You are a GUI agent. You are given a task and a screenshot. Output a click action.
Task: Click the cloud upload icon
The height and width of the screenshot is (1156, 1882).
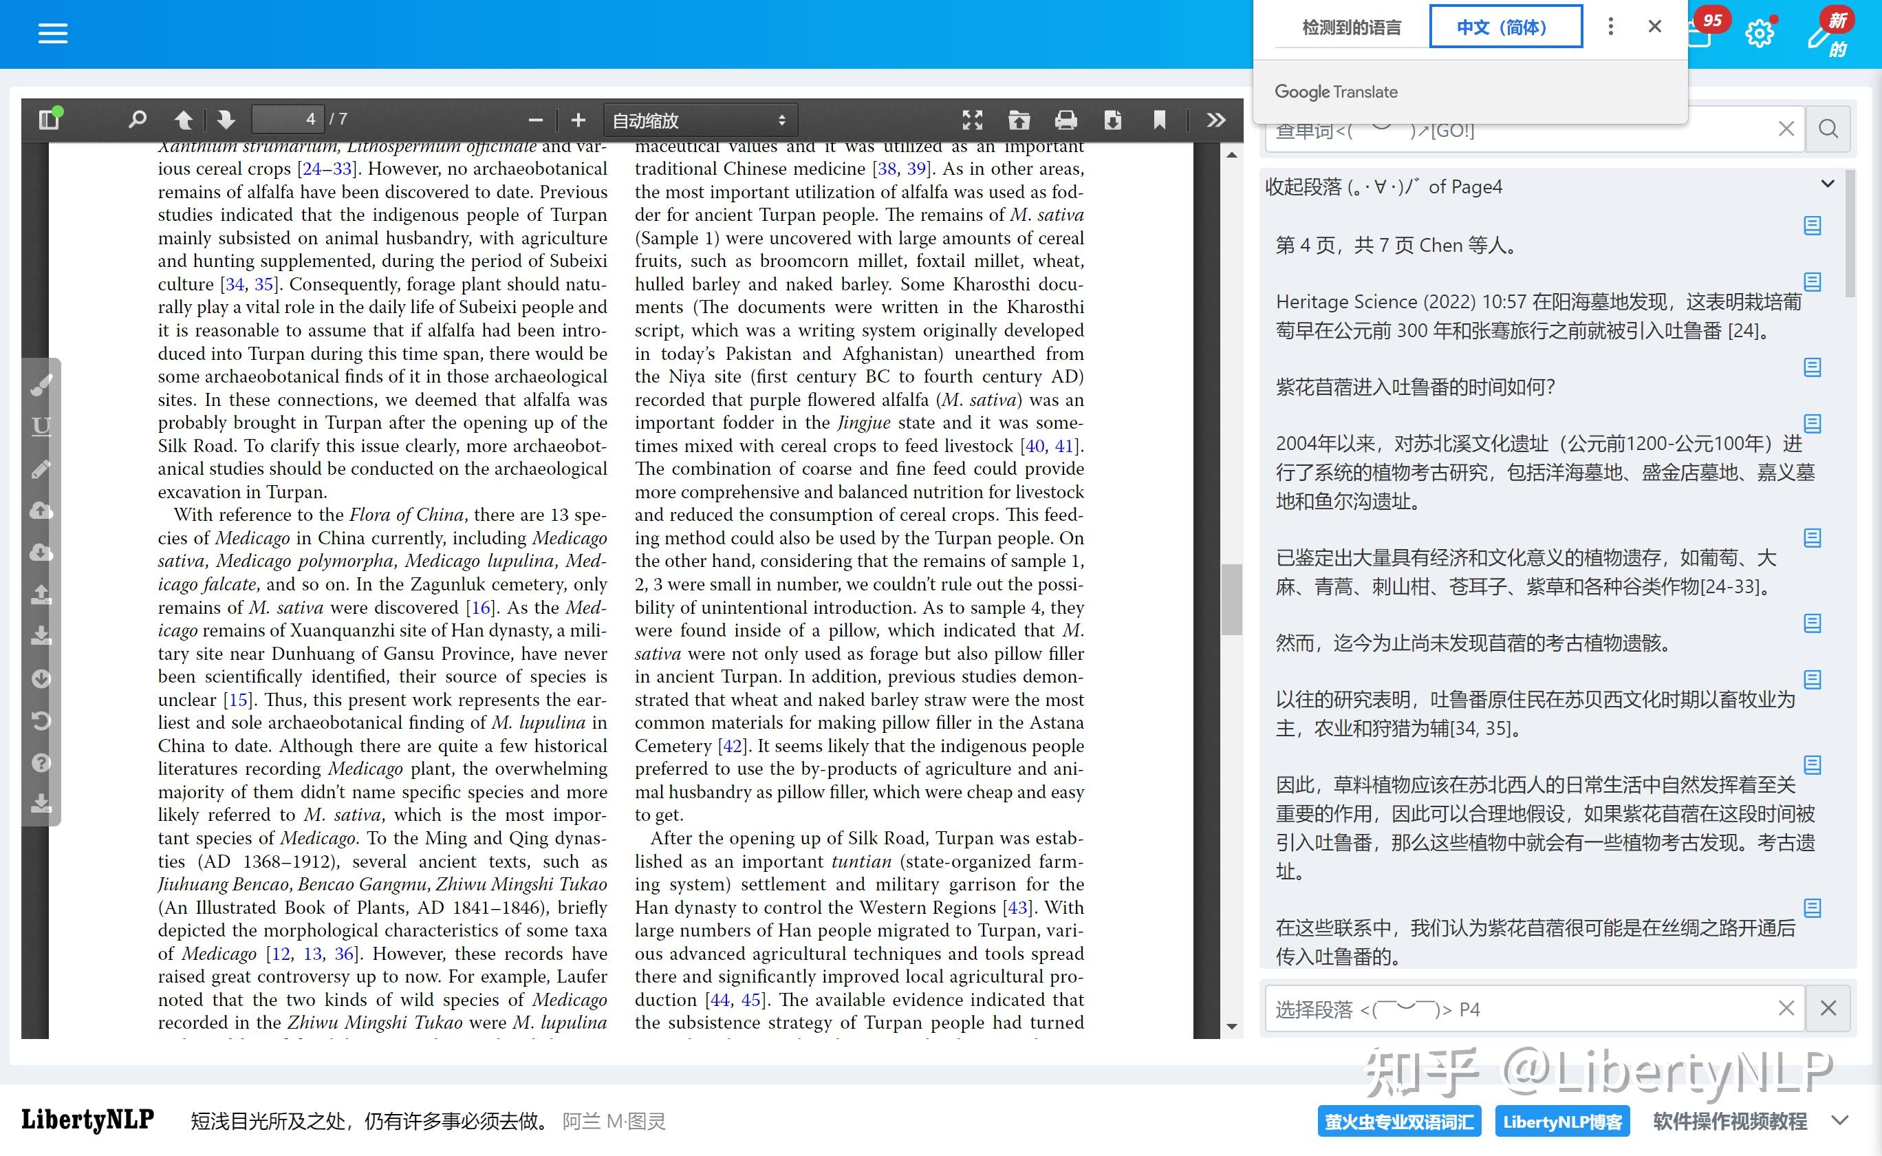(41, 511)
